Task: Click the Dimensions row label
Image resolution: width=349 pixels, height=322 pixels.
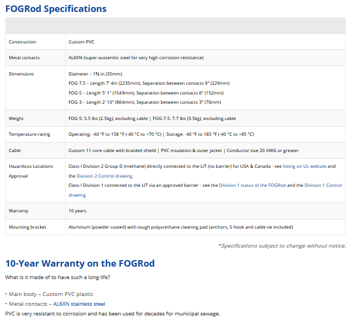Action: coord(21,74)
